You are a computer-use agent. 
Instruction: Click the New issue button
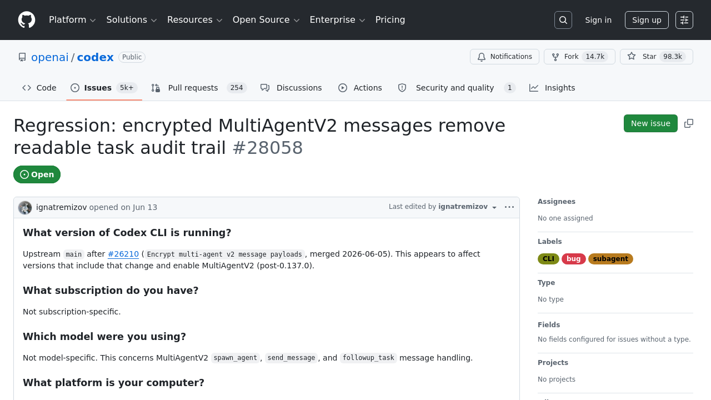650,123
